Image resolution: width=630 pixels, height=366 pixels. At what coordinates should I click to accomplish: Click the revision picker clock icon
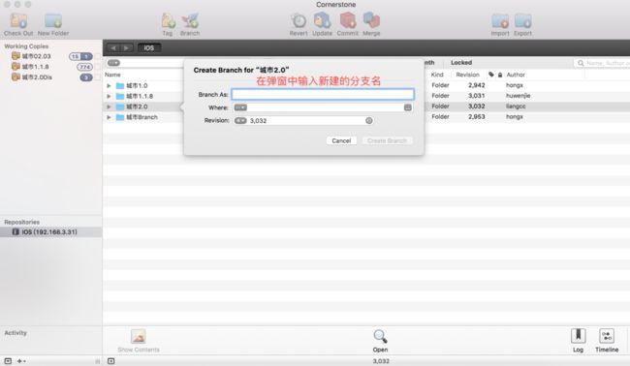[369, 120]
